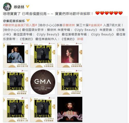
Task: Click the first red heart emoji
Action: pyautogui.click(x=98, y=13)
